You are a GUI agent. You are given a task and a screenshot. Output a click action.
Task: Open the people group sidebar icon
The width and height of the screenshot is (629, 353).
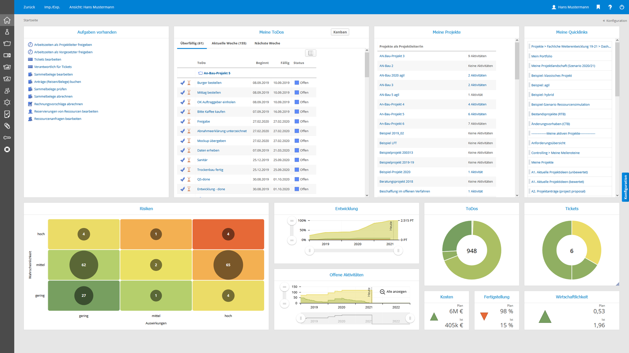click(x=7, y=91)
